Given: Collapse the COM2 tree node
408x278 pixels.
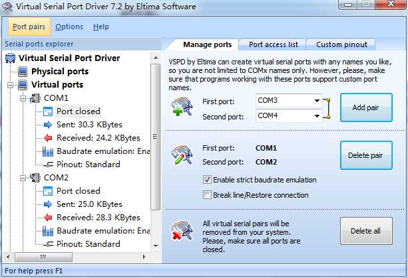Looking at the screenshot, I should pyautogui.click(x=23, y=178).
